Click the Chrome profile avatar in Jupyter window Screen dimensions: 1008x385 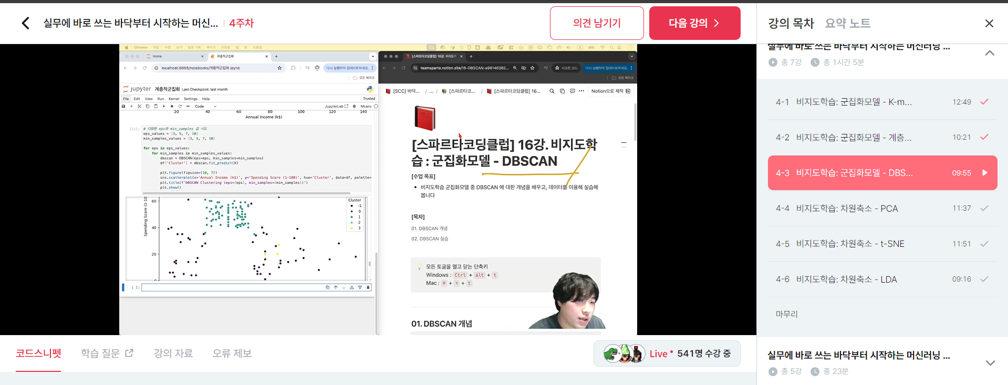(x=317, y=68)
